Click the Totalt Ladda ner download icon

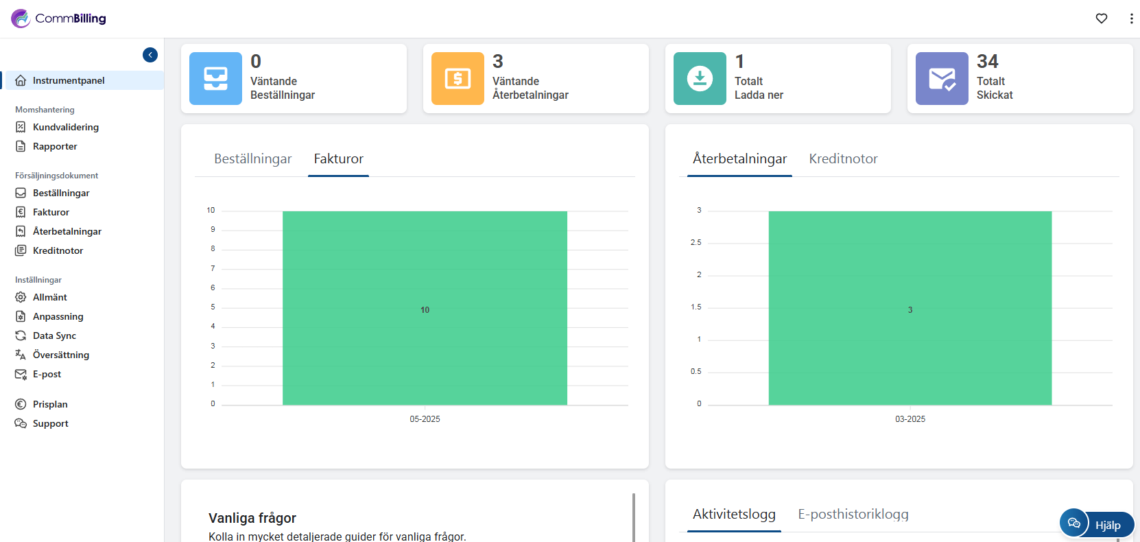(x=700, y=79)
